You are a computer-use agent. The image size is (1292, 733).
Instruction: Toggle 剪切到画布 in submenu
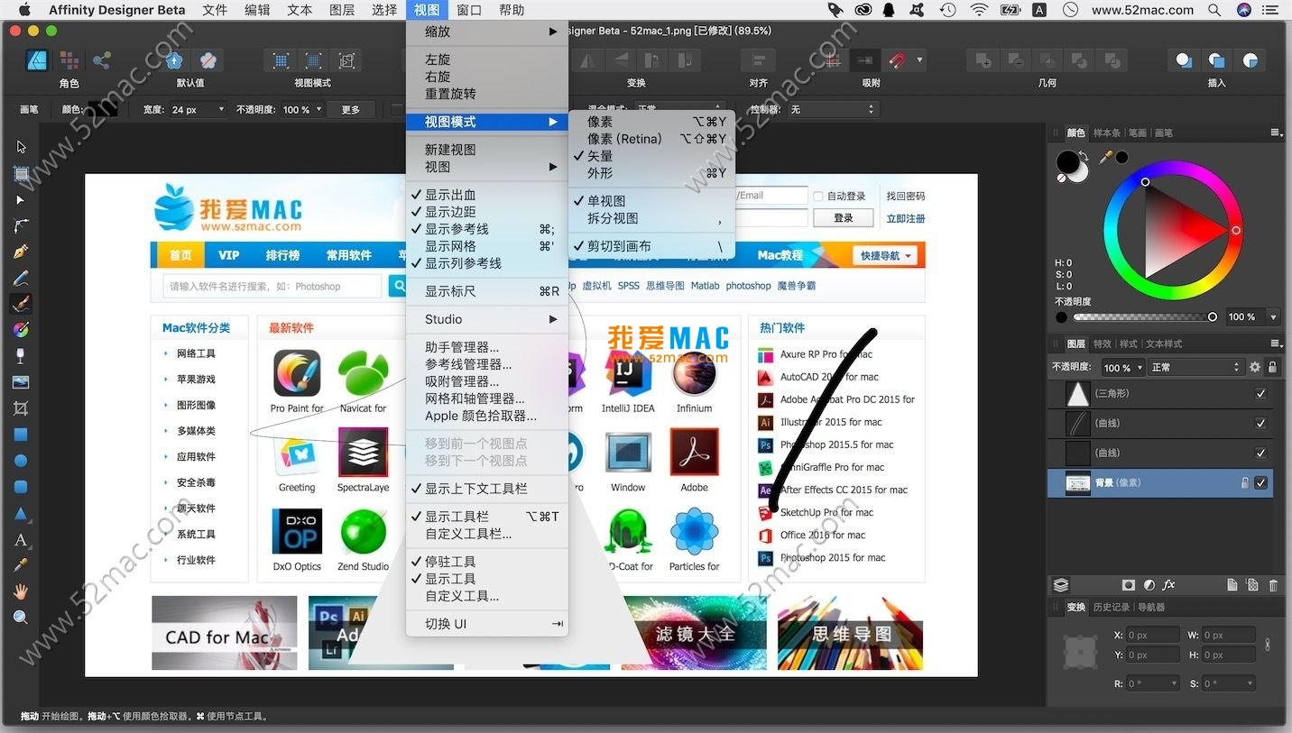(652, 246)
